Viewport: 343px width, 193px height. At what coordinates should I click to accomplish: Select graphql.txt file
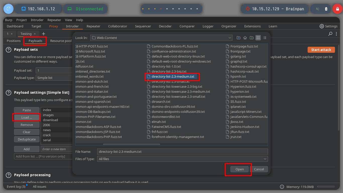click(x=239, y=61)
